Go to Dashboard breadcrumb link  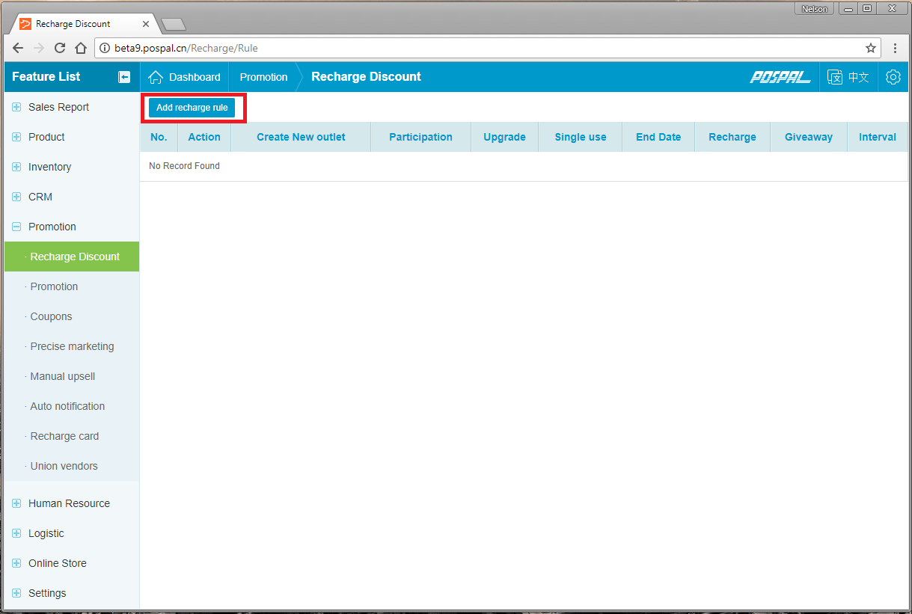pos(195,77)
